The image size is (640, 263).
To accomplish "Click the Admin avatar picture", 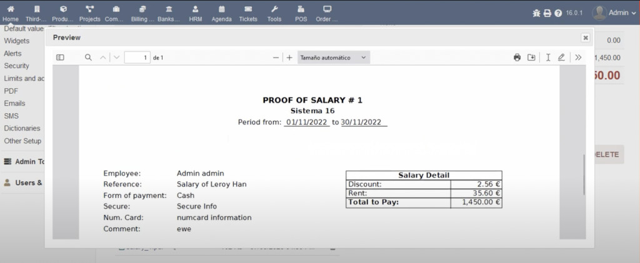I will (x=599, y=13).
